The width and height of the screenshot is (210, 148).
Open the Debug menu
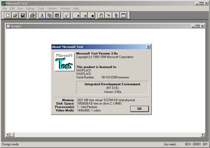click(x=30, y=8)
